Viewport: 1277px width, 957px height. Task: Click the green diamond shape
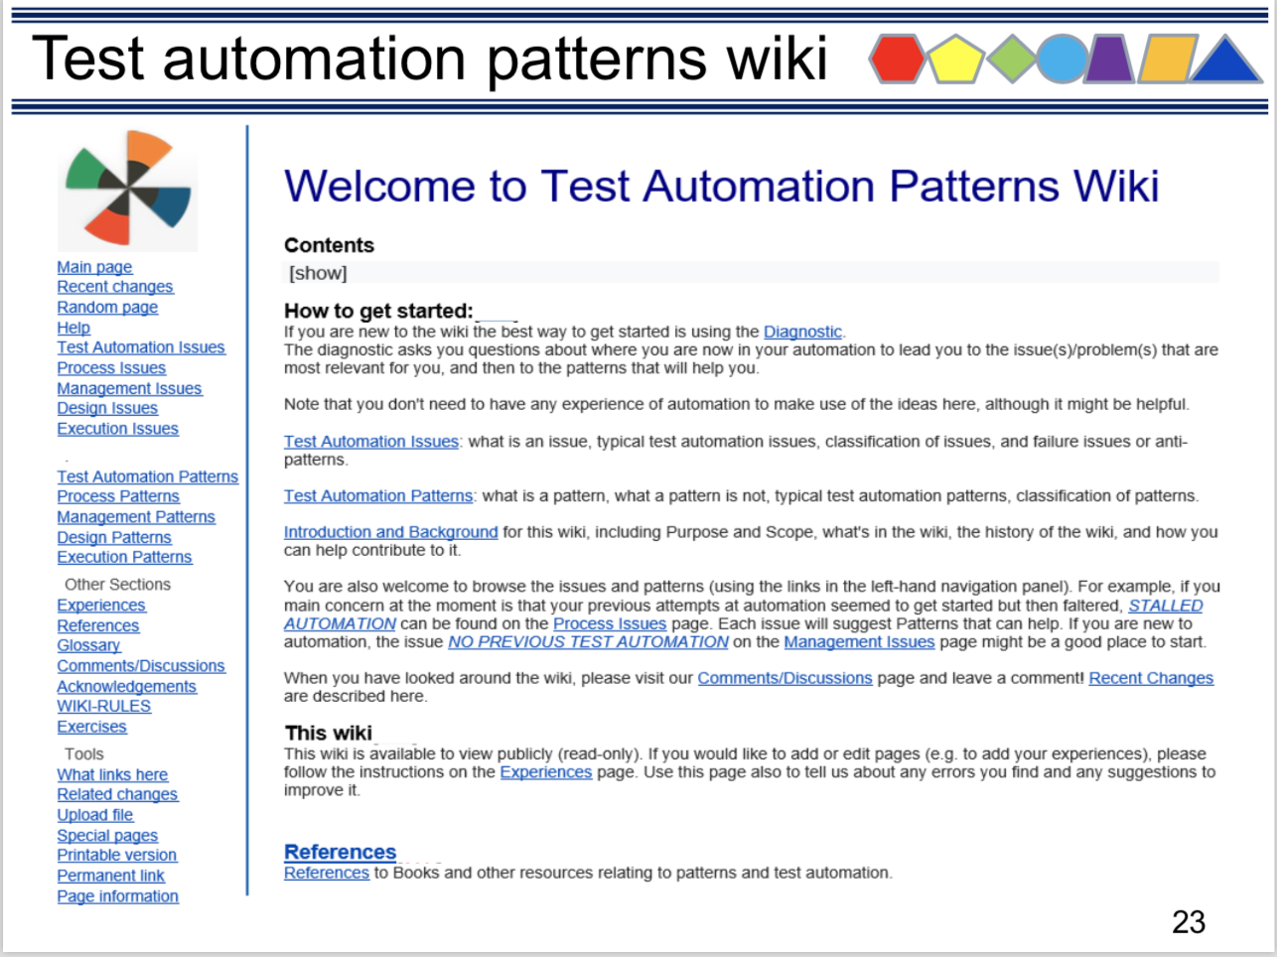pyautogui.click(x=1012, y=59)
